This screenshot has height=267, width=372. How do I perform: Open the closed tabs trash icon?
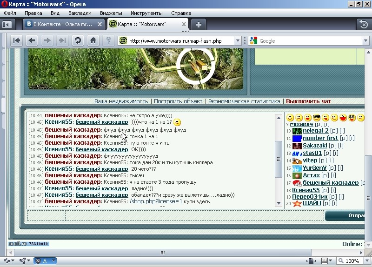364,24
